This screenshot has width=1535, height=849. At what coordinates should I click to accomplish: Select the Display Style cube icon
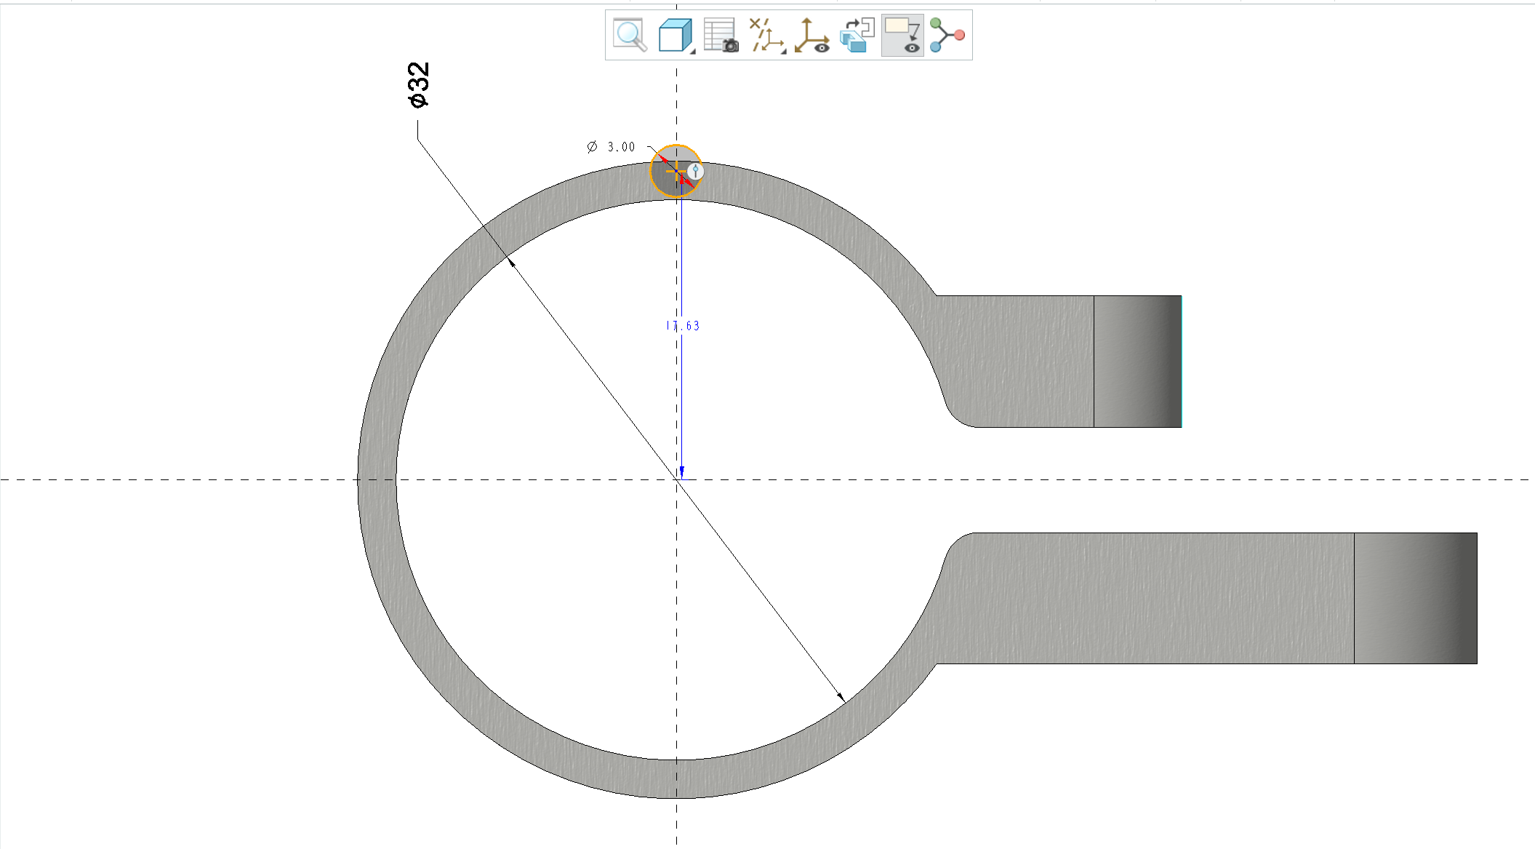click(x=673, y=35)
